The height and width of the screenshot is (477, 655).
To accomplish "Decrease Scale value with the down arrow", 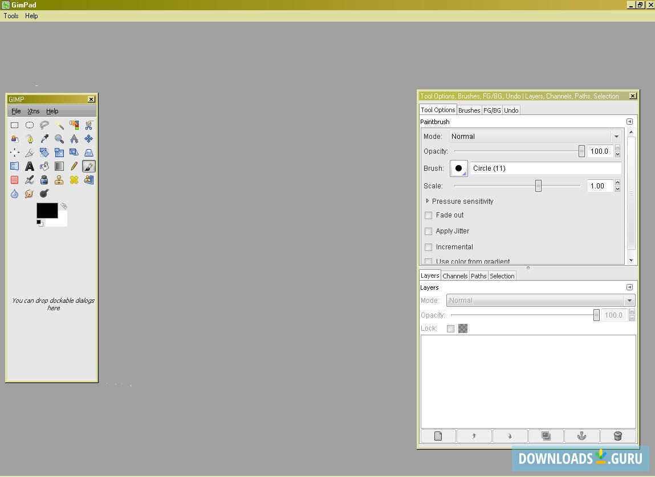I will coord(618,190).
